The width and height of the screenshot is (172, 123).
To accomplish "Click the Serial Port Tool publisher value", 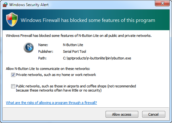I will [74, 51].
